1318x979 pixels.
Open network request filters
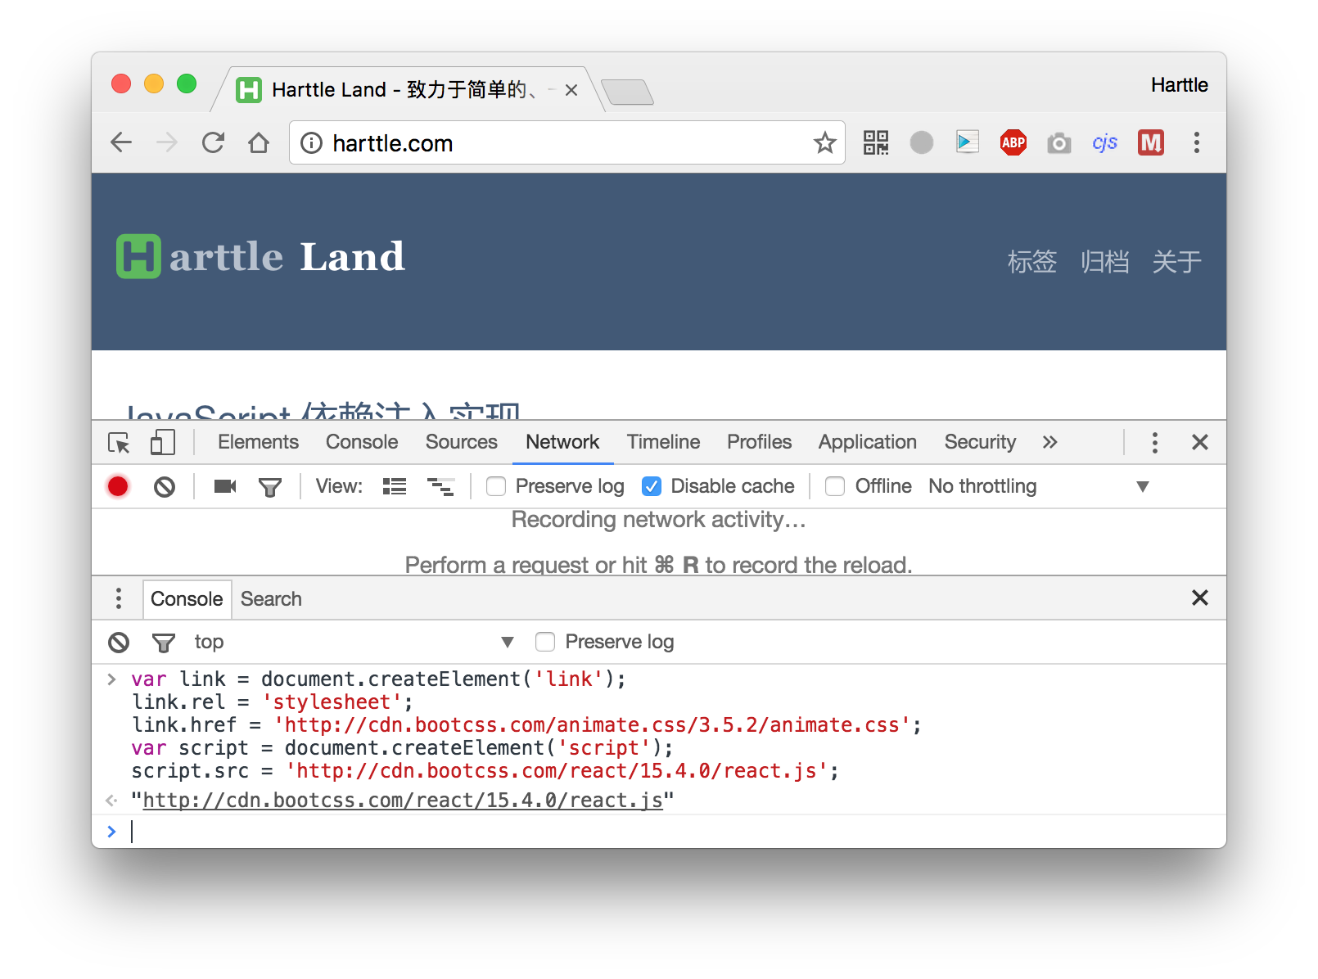(270, 486)
